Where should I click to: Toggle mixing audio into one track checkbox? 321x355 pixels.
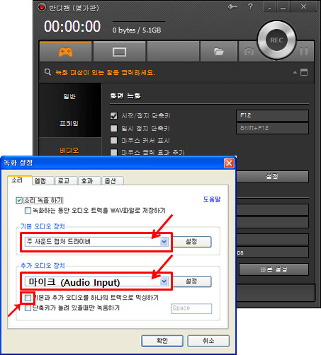tap(28, 298)
